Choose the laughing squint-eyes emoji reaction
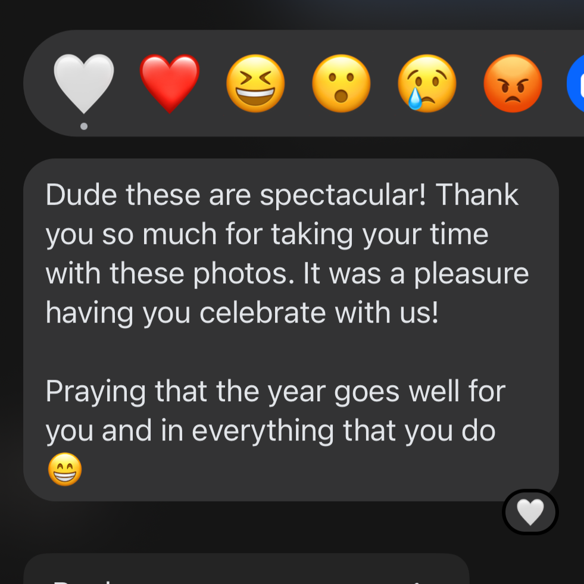Screen dimensions: 584x584 (255, 83)
